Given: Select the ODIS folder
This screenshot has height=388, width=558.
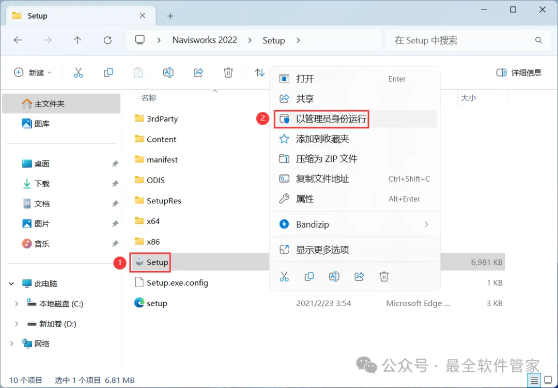Looking at the screenshot, I should click(x=150, y=180).
